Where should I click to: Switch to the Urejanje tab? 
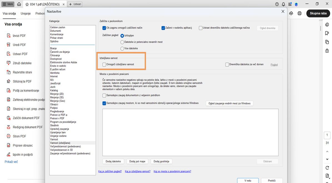point(26,14)
